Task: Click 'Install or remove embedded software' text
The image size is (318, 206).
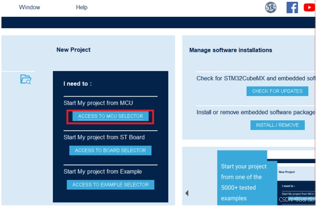Action: click(256, 112)
